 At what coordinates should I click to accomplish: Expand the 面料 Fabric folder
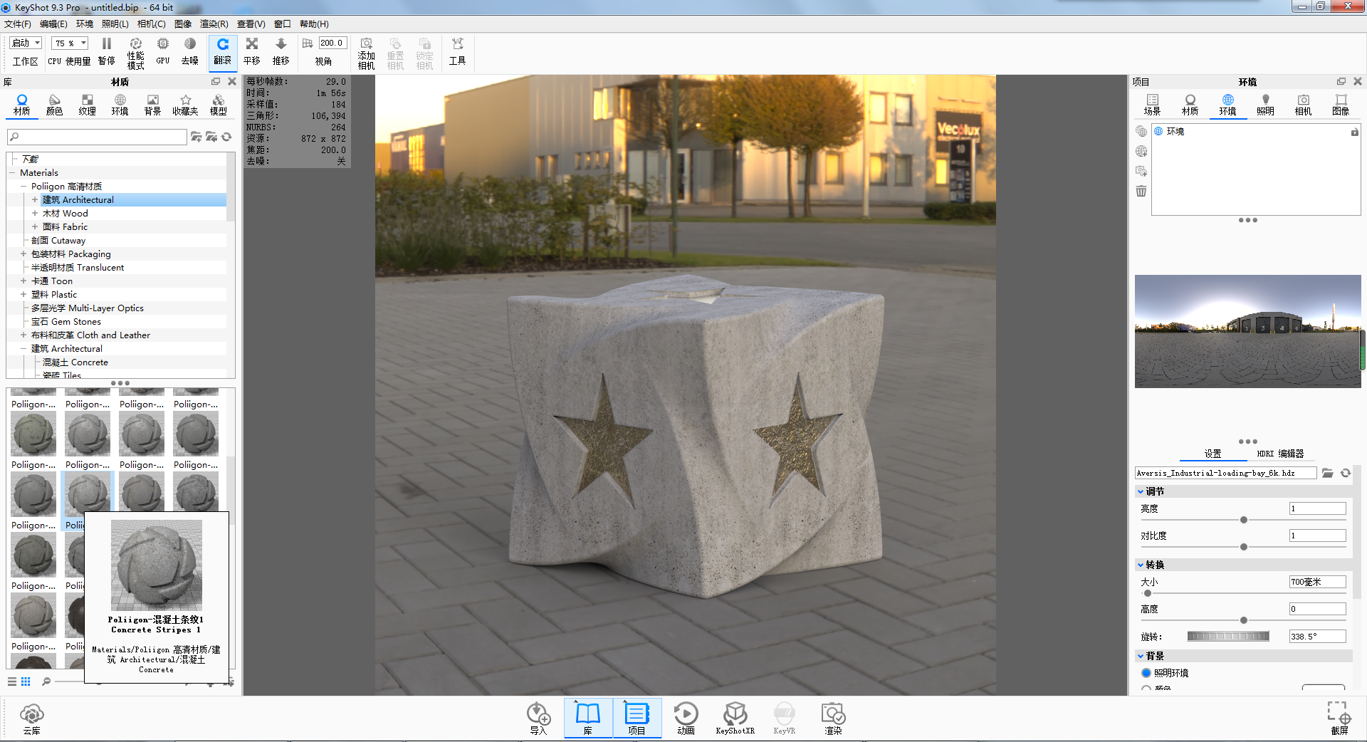35,227
